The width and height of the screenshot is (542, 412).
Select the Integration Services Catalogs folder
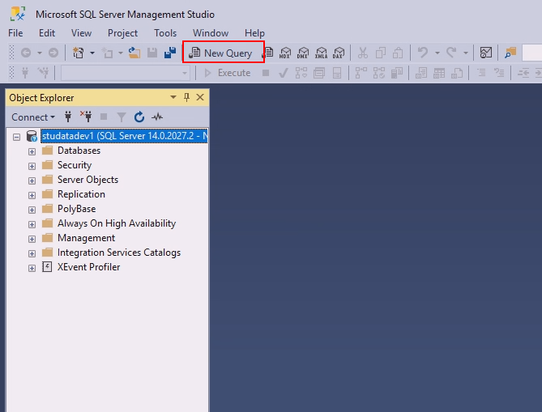click(x=119, y=253)
